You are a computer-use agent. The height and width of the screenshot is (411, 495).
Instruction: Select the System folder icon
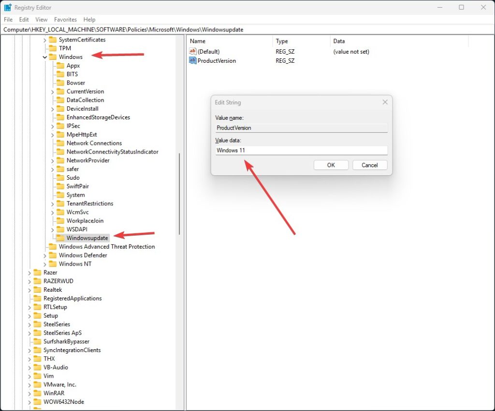60,195
